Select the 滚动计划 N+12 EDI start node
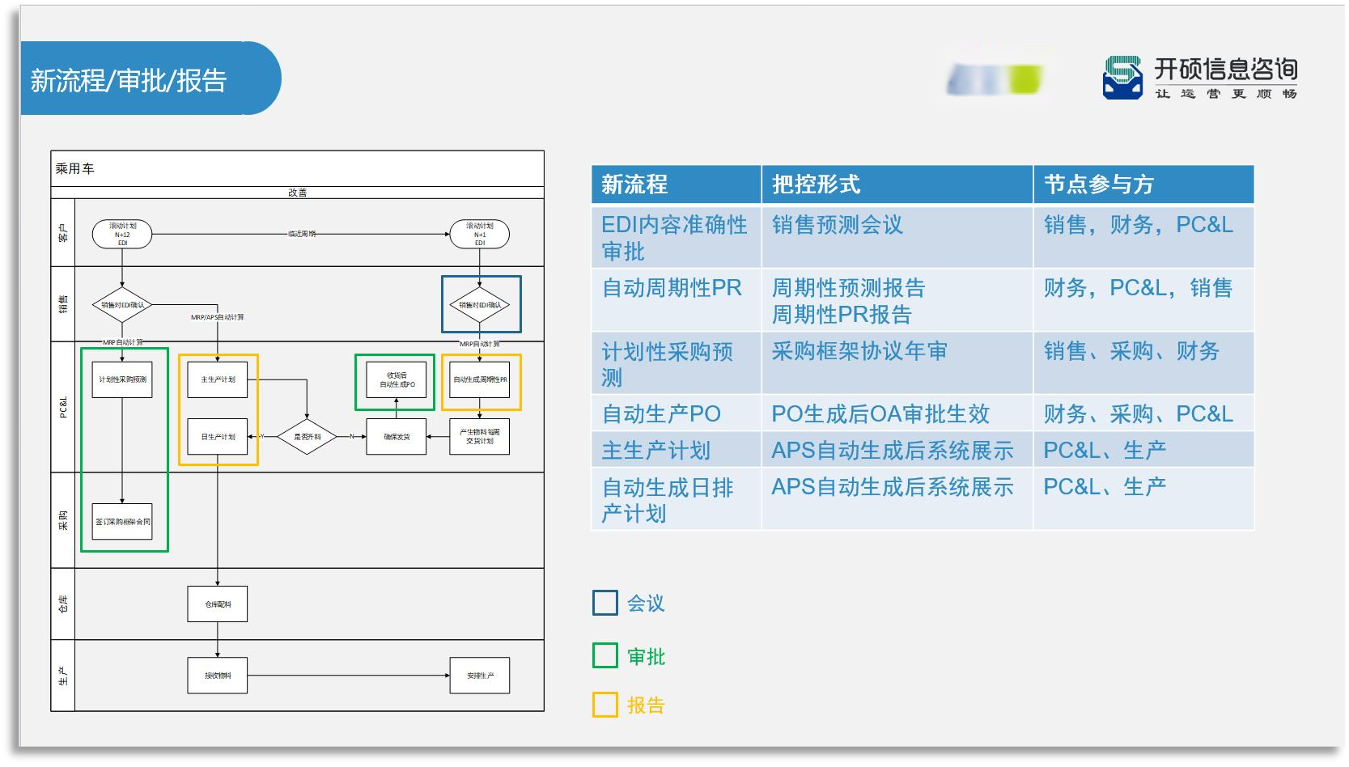Screen dimensions: 1349x767 [122, 234]
